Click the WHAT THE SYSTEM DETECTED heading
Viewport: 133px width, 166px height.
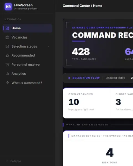[x=87, y=125]
